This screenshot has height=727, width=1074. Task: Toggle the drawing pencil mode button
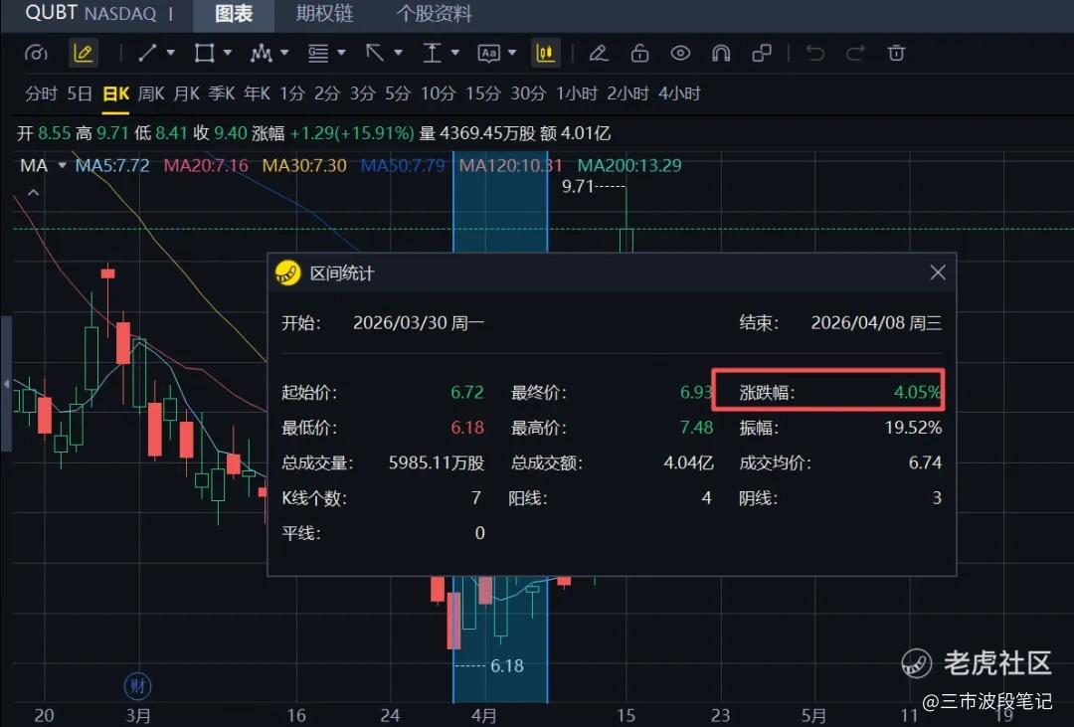(x=83, y=53)
